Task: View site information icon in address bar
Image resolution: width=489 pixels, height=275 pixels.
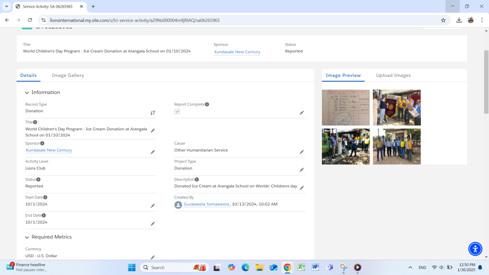Action: [43, 20]
